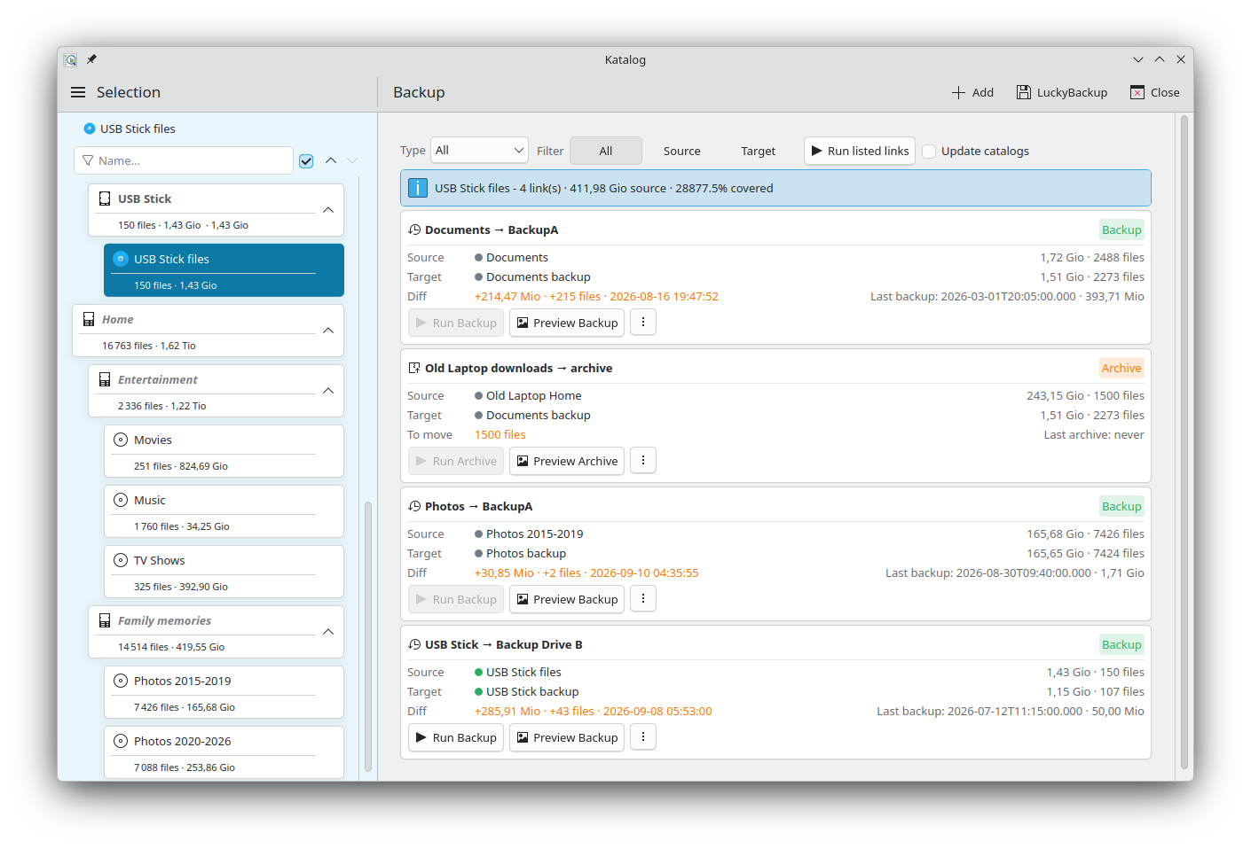Collapse the Home group
1251x849 pixels.
[x=328, y=331]
